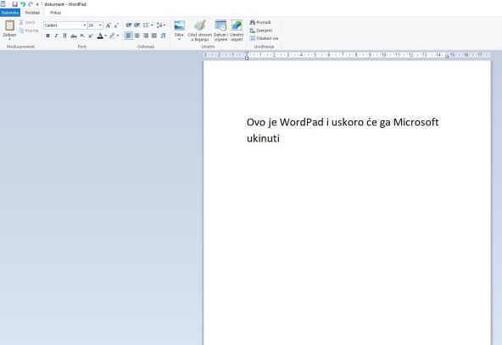The height and width of the screenshot is (345, 502).
Task: Apply the text highlight color marker
Action: pyautogui.click(x=112, y=36)
